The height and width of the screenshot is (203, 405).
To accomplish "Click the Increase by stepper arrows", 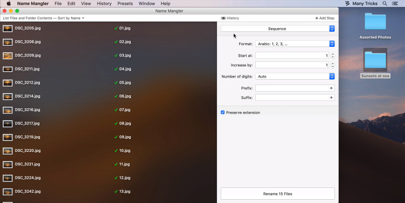I will point(333,65).
